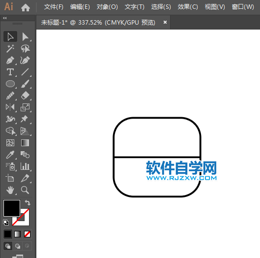The width and height of the screenshot is (260, 258).
Task: Select the Eraser tool
Action: pyautogui.click(x=25, y=96)
